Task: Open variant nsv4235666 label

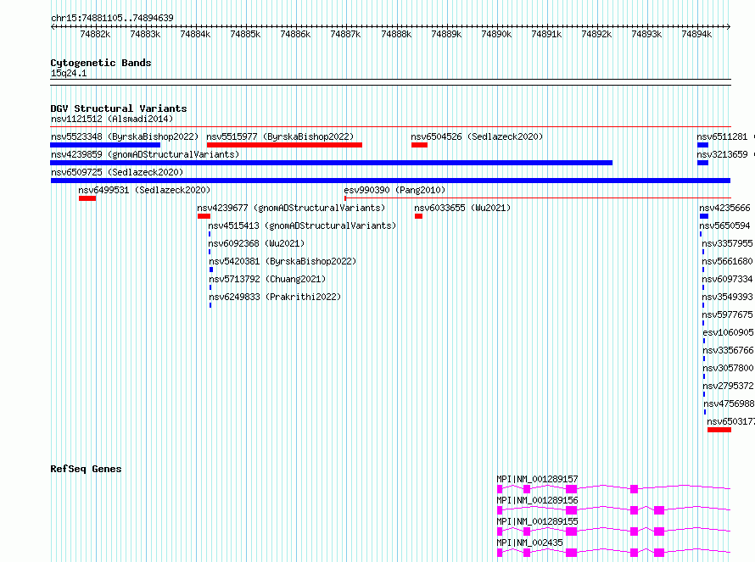Action: pyautogui.click(x=724, y=208)
